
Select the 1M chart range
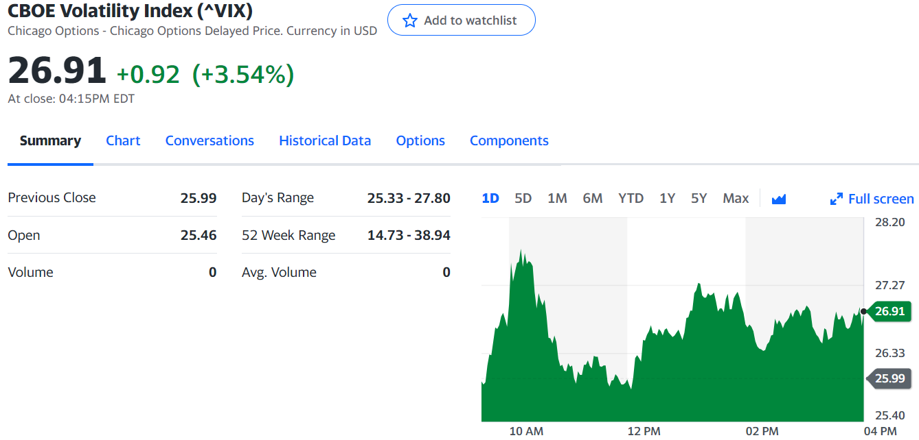pyautogui.click(x=557, y=198)
